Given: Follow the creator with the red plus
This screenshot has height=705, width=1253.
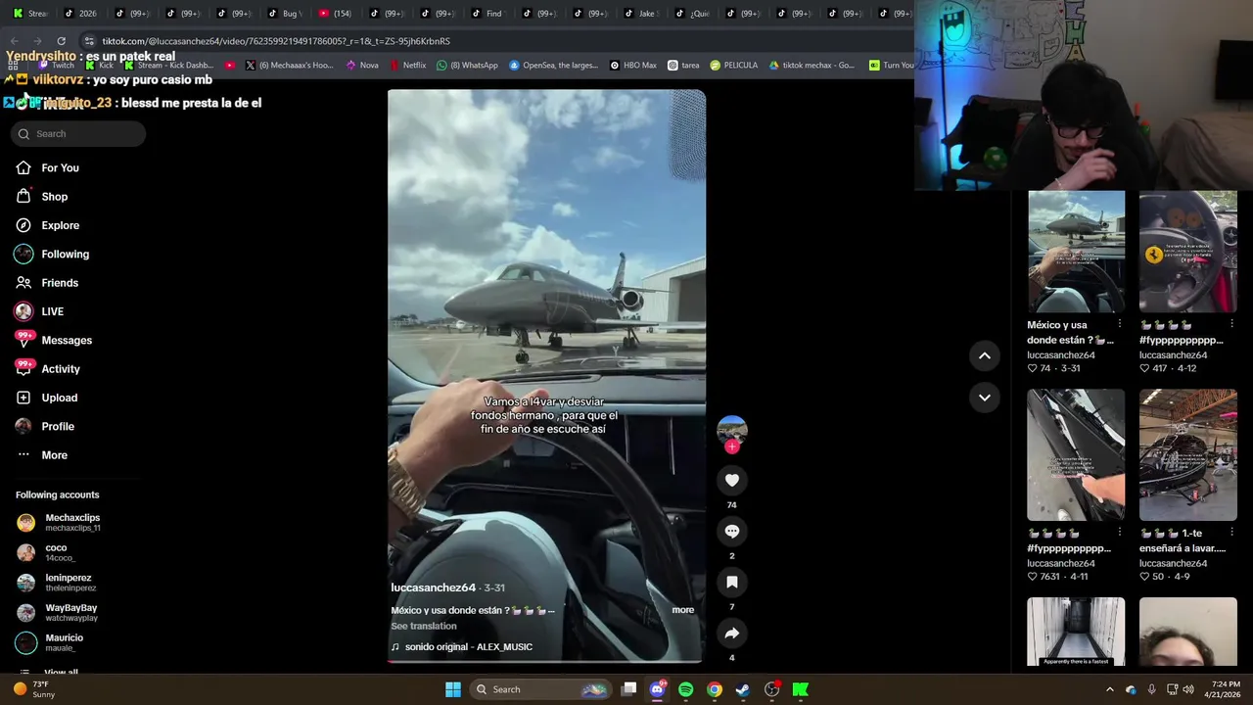Looking at the screenshot, I should click(x=732, y=446).
